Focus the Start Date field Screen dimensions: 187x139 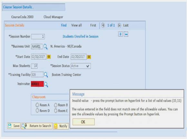(39, 57)
